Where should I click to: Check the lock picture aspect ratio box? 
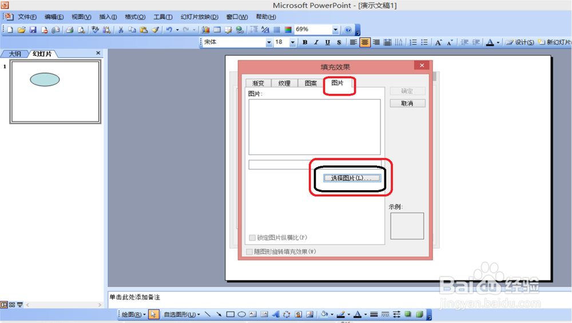pyautogui.click(x=252, y=238)
